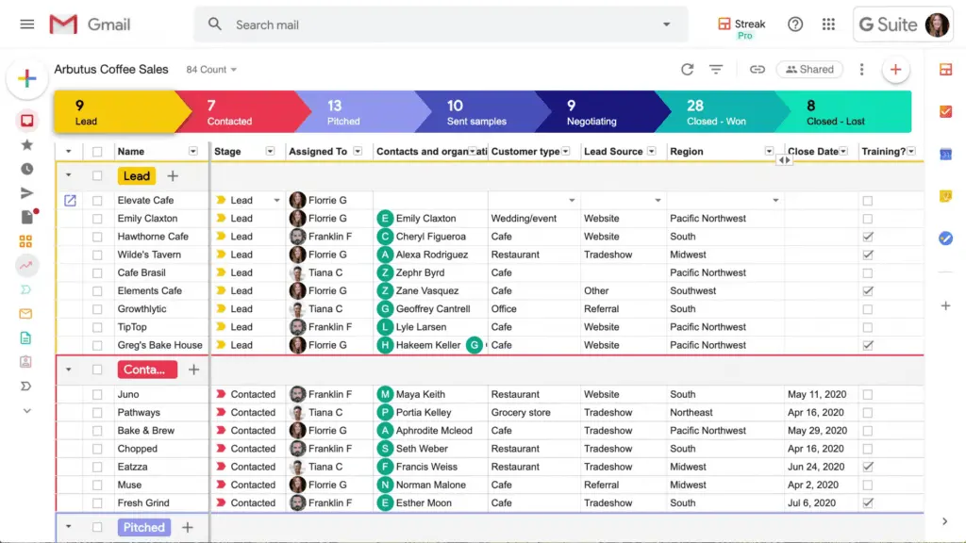
Task: Open Snoozed clock icon in sidebar
Action: point(27,169)
